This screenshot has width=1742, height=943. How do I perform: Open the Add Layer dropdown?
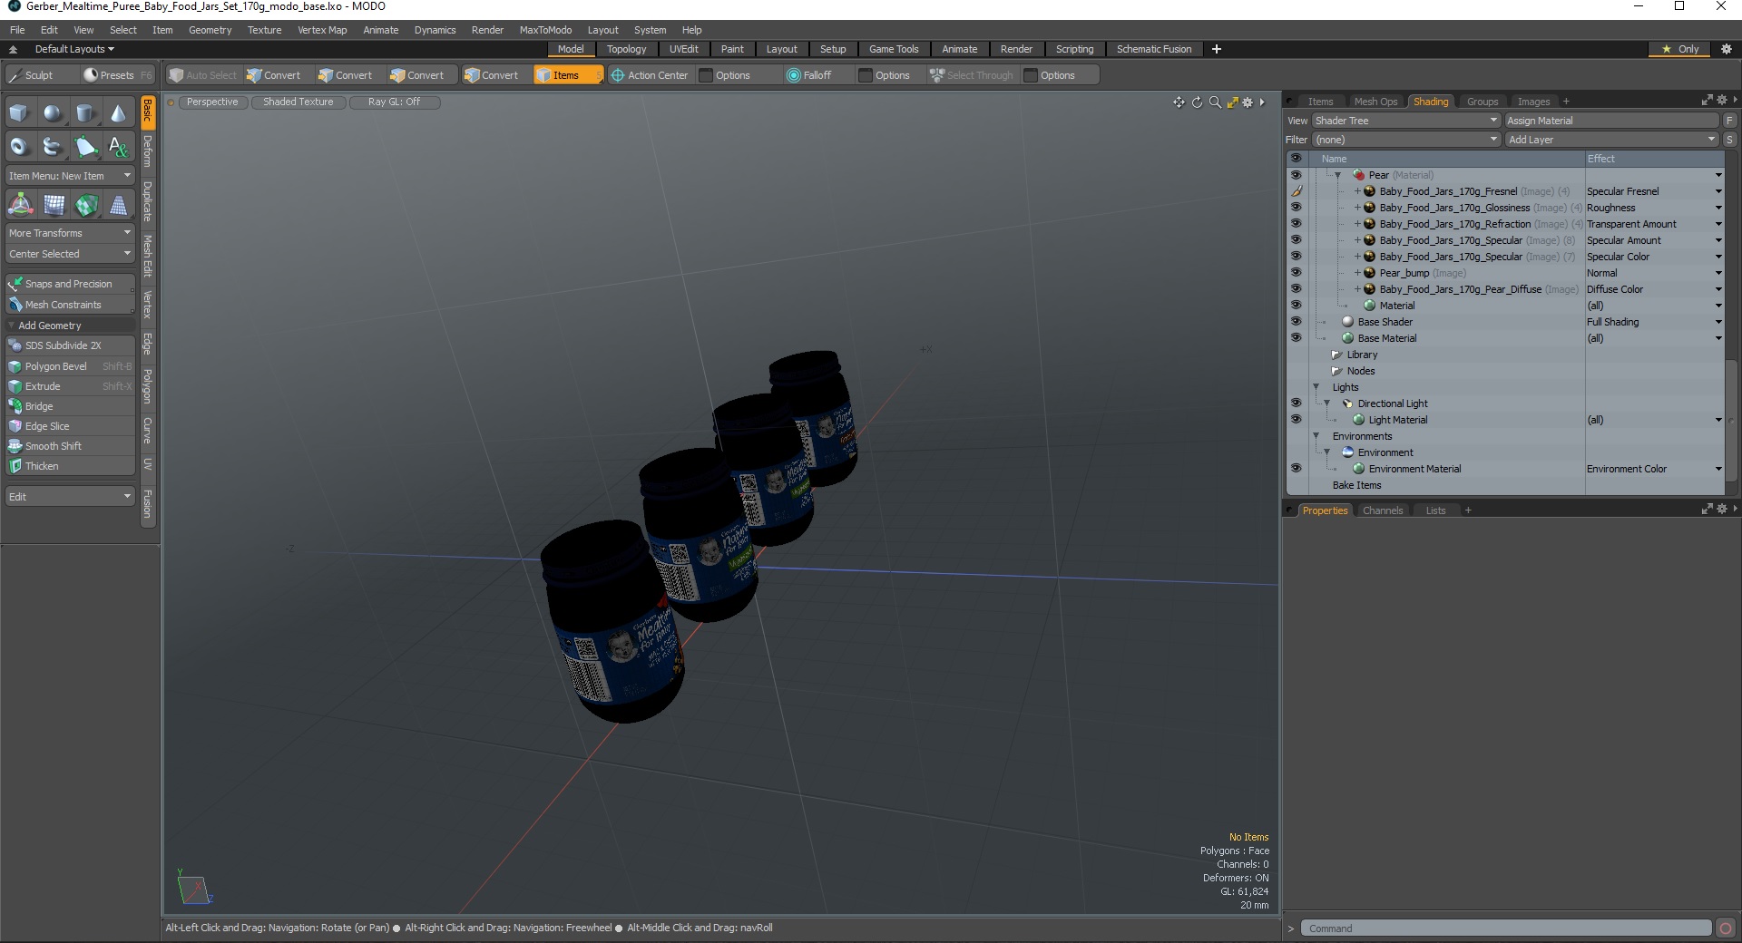[1611, 140]
